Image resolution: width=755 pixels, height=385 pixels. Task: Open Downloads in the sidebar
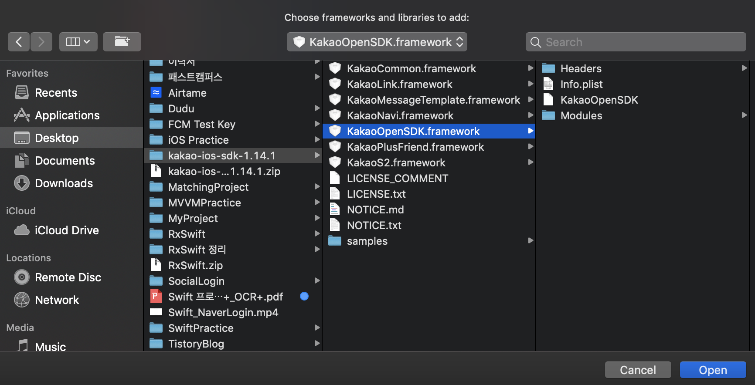(x=71, y=183)
